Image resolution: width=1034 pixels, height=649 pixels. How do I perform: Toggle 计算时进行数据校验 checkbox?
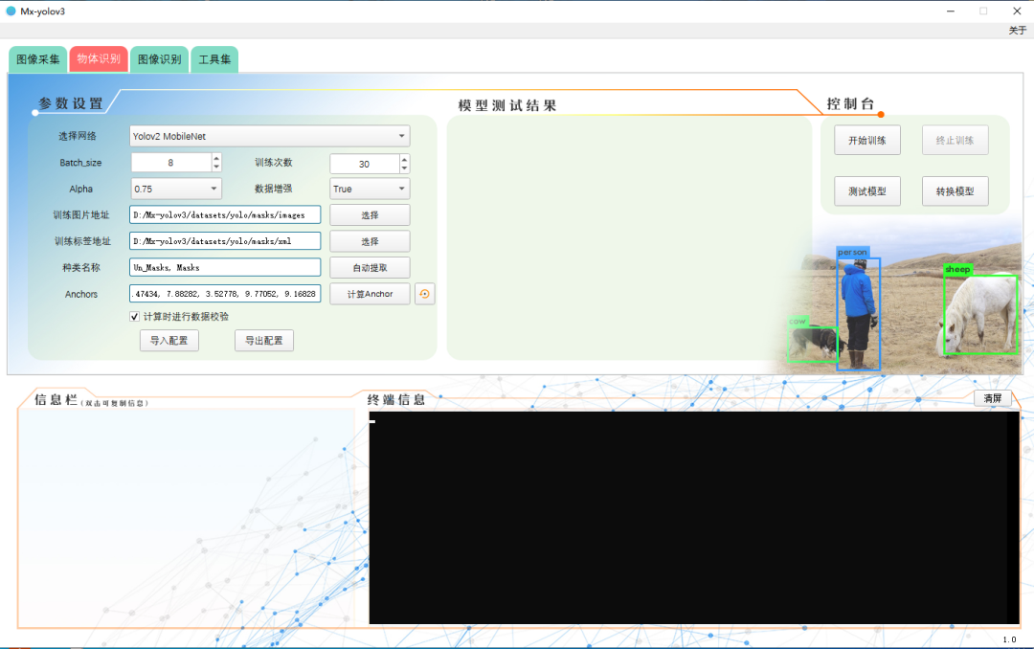click(135, 317)
